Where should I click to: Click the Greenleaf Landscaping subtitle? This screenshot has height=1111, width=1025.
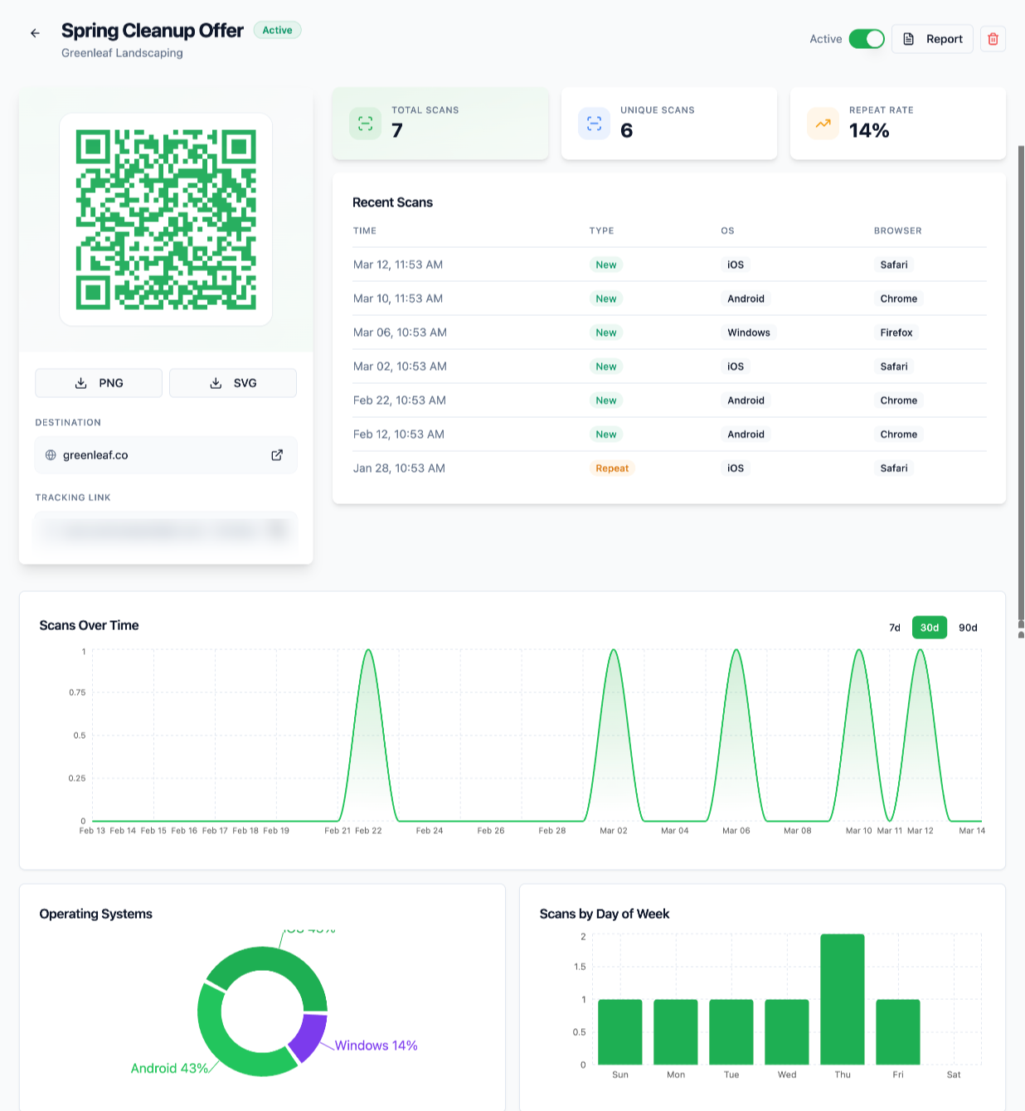(122, 53)
